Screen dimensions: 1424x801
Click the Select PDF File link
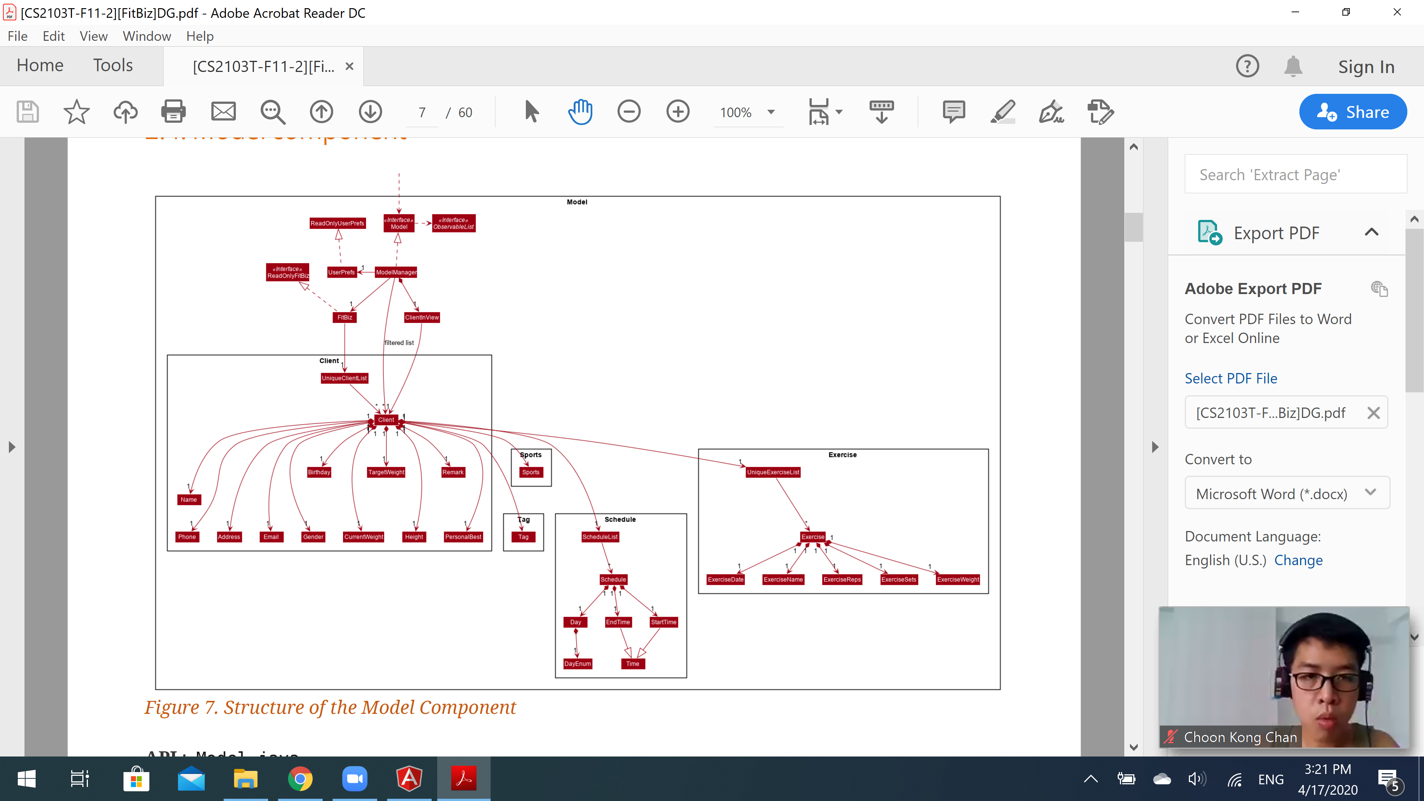point(1230,378)
